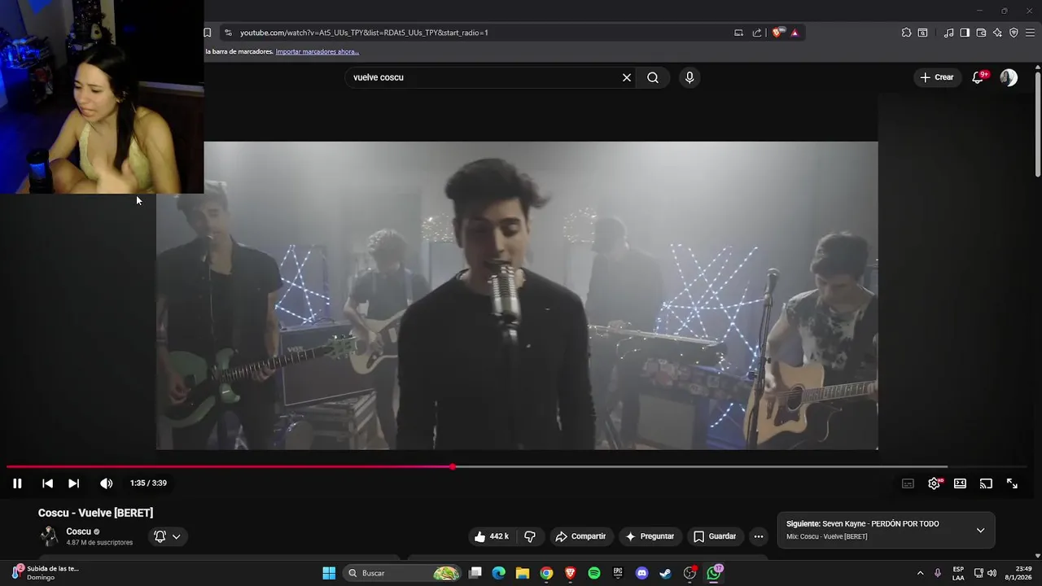Viewport: 1042px width, 586px height.
Task: Mute the video player volume
Action: tap(106, 483)
